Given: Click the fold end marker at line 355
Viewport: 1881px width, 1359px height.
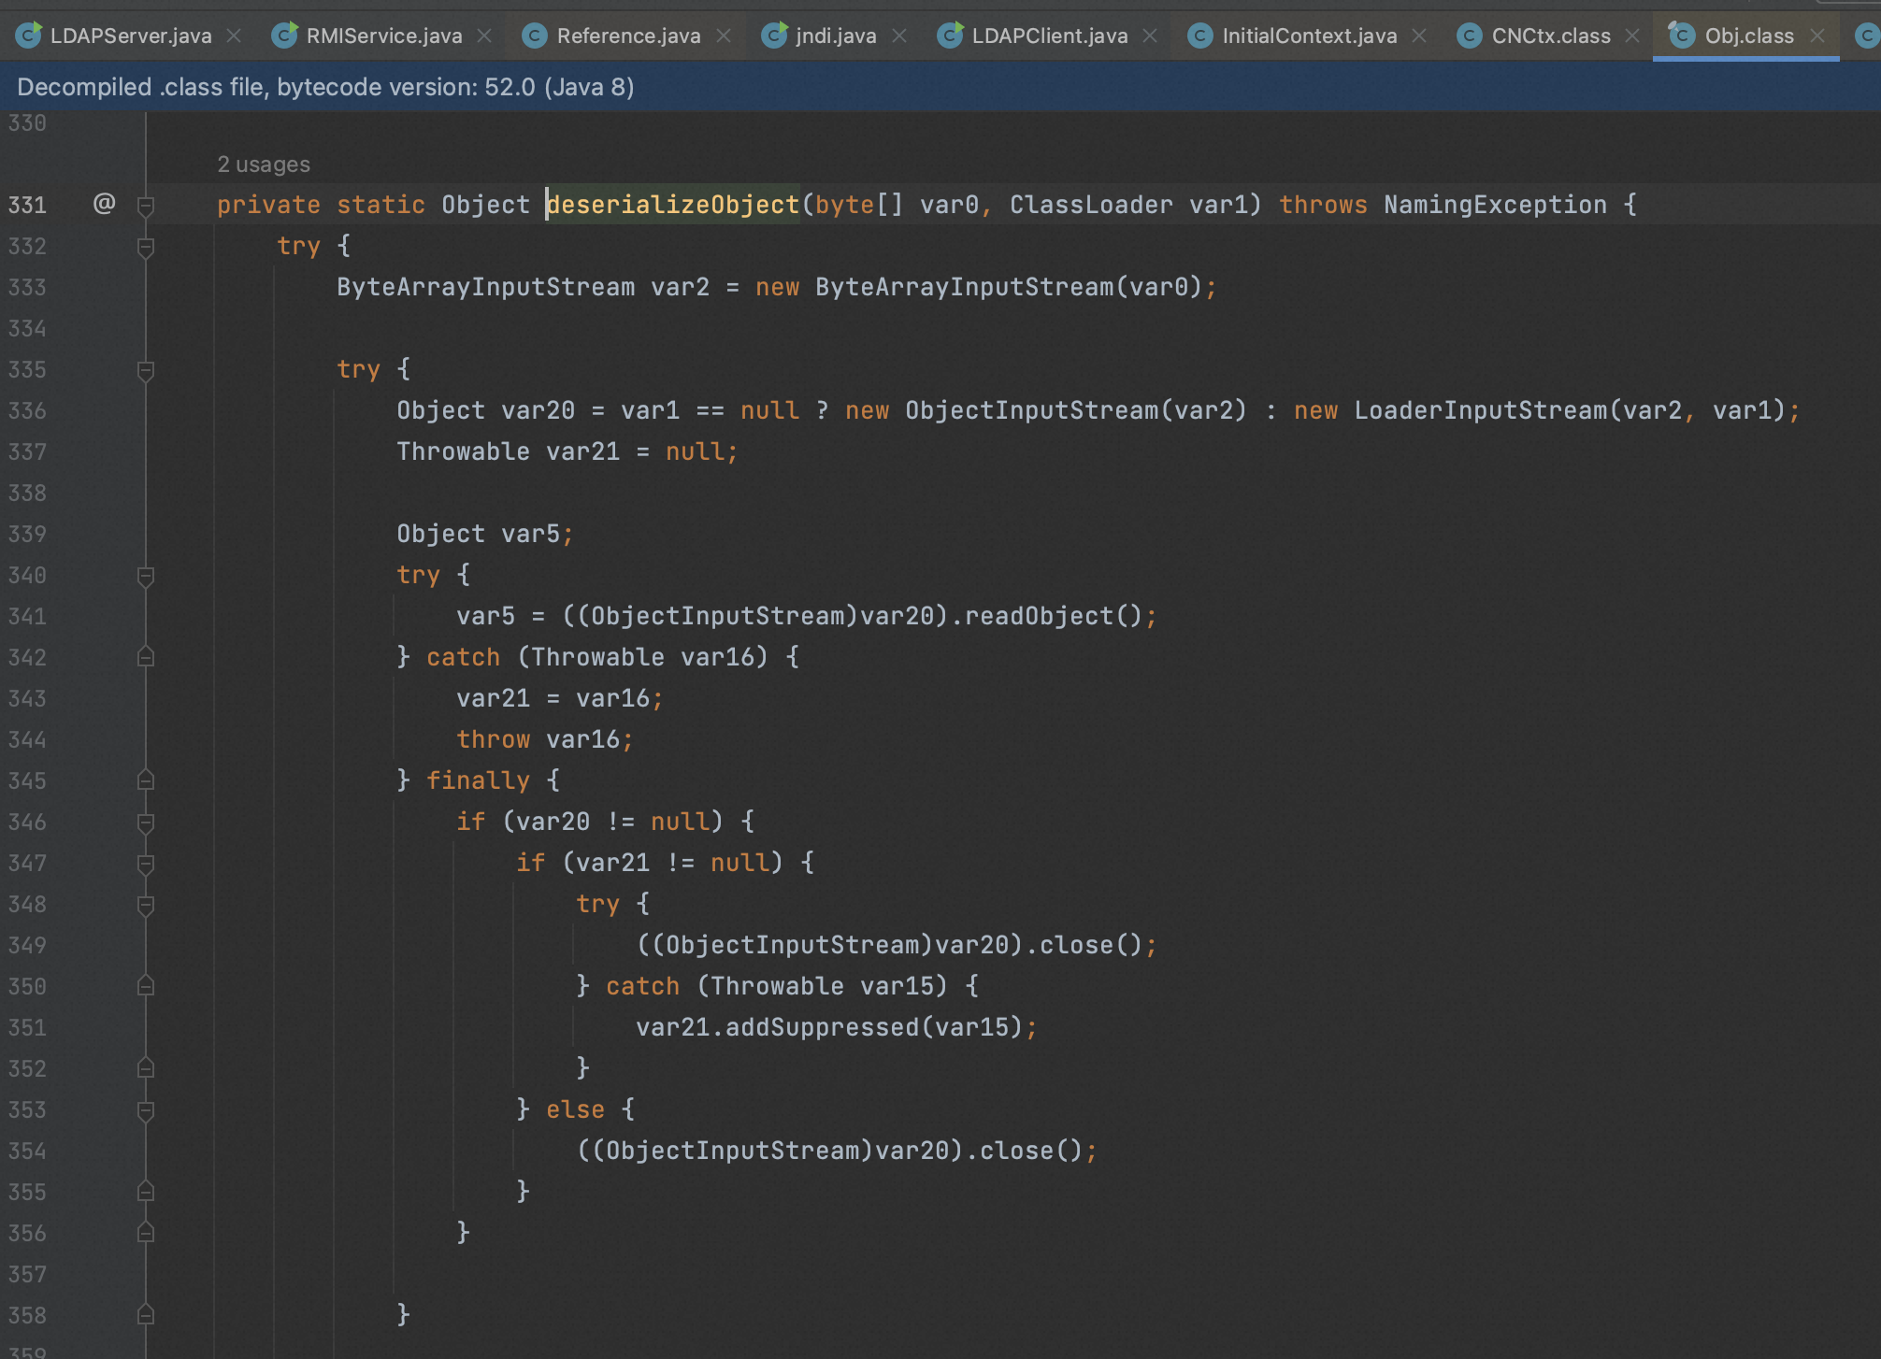Looking at the screenshot, I should click(145, 1192).
